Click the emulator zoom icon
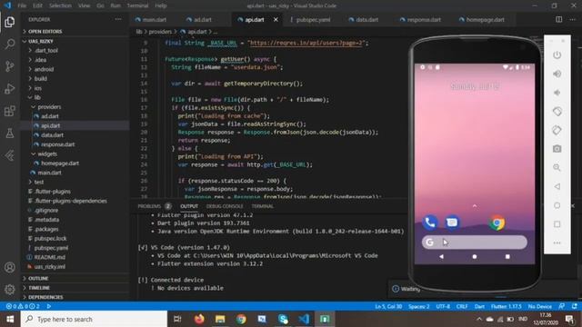 pyautogui.click(x=557, y=167)
